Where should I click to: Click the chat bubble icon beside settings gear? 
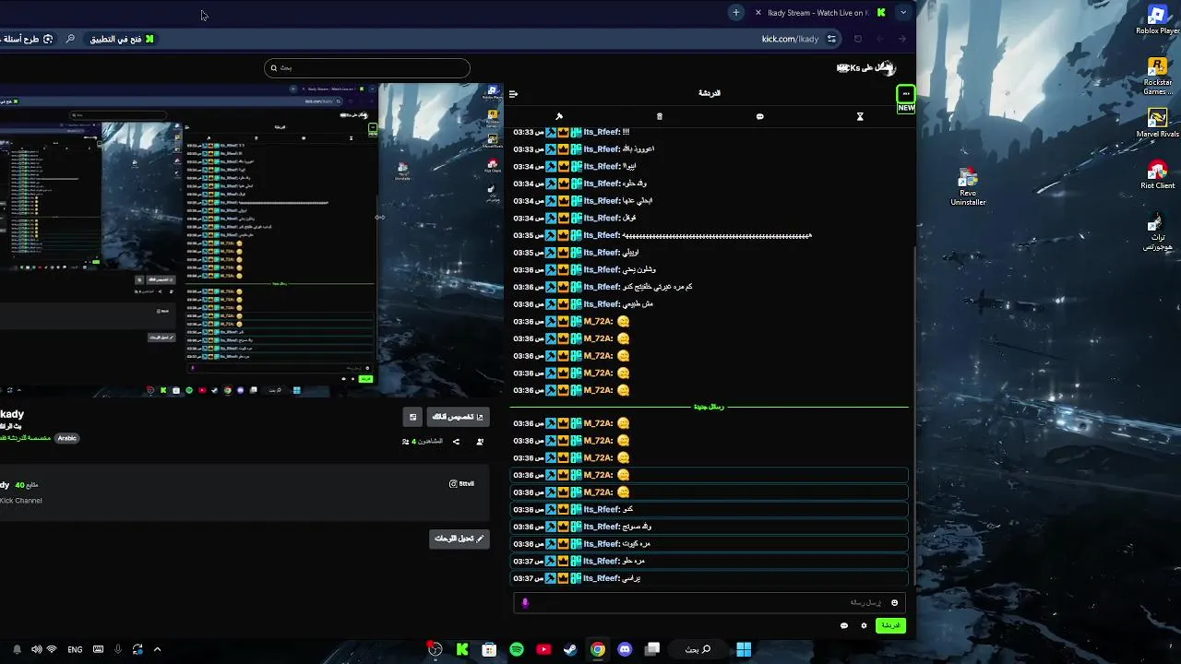[843, 625]
